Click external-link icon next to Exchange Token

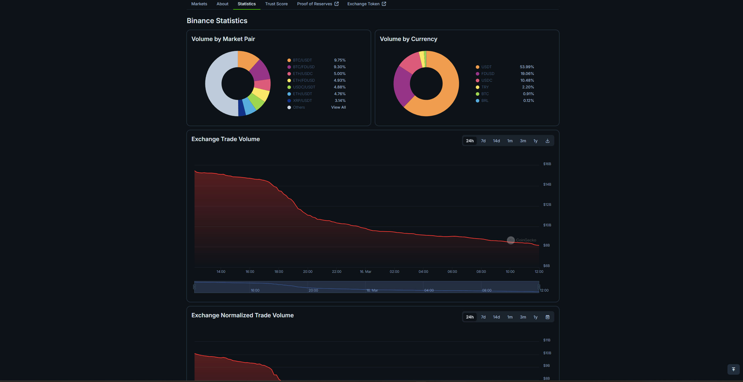[384, 4]
